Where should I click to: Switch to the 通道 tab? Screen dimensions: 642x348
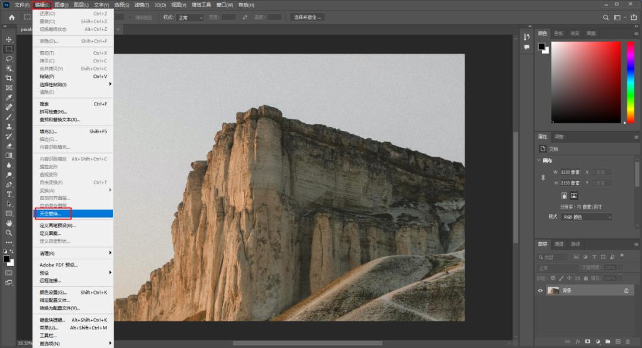[559, 244]
